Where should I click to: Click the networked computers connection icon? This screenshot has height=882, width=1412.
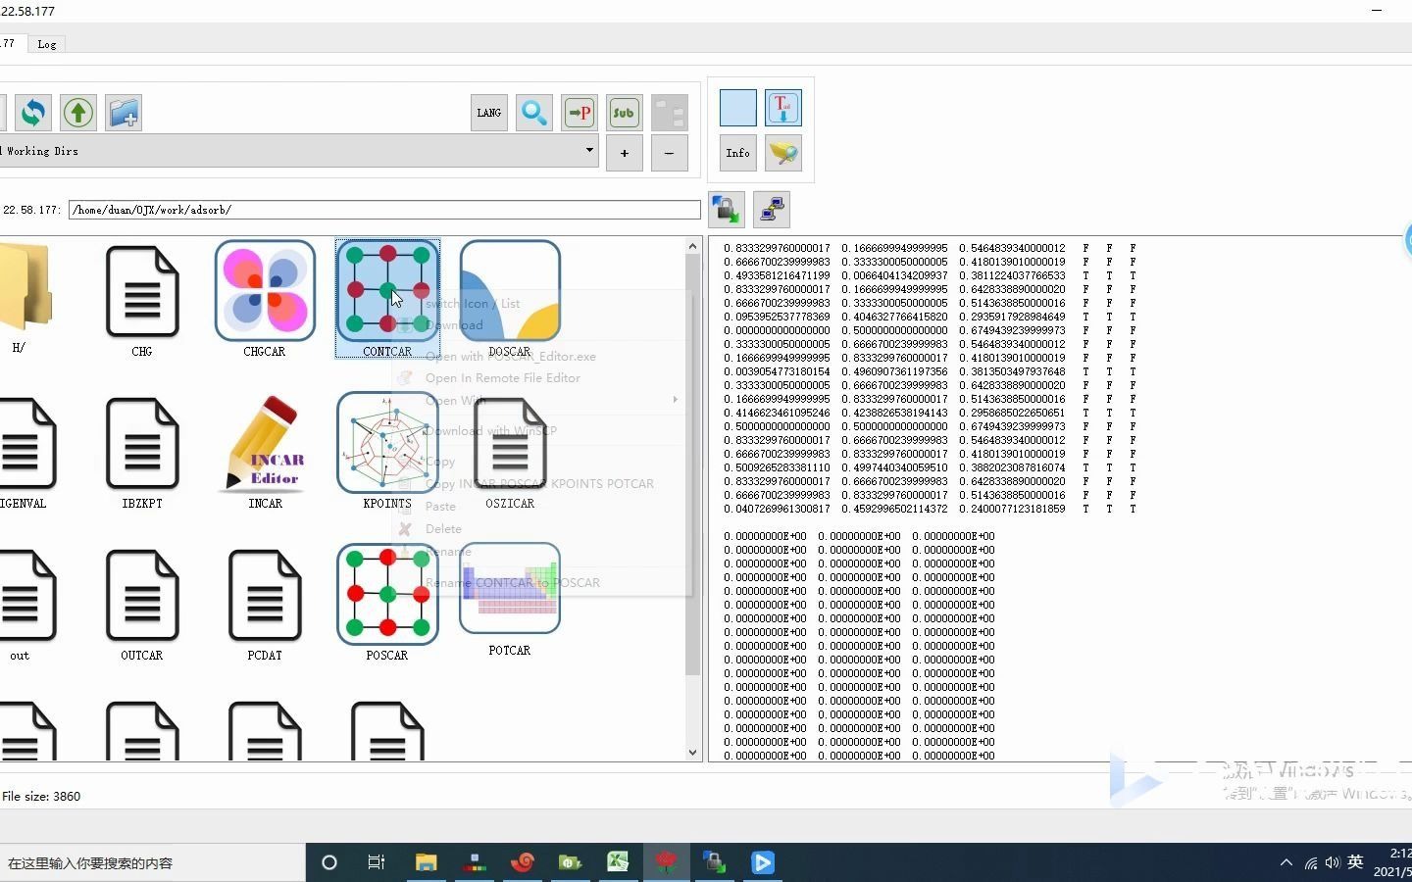pos(772,209)
